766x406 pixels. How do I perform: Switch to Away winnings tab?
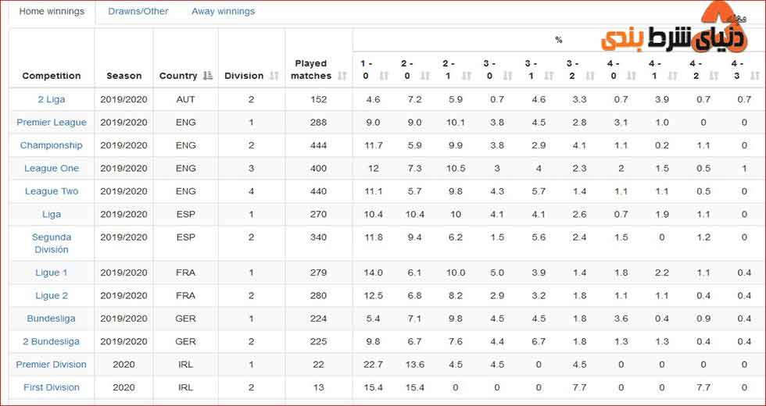click(224, 11)
